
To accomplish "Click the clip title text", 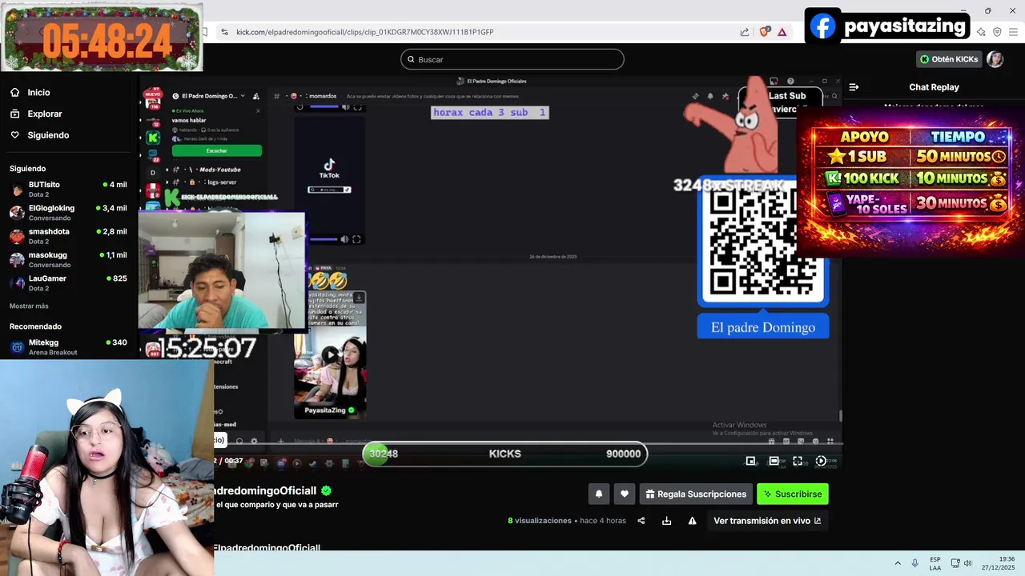I will coord(277,505).
